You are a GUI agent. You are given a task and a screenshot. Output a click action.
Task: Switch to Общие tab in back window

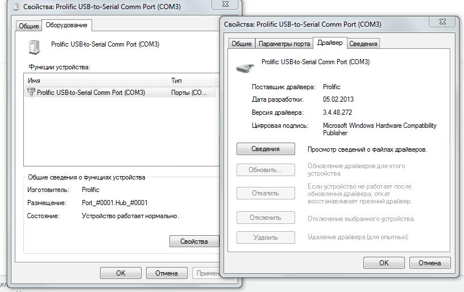28,26
